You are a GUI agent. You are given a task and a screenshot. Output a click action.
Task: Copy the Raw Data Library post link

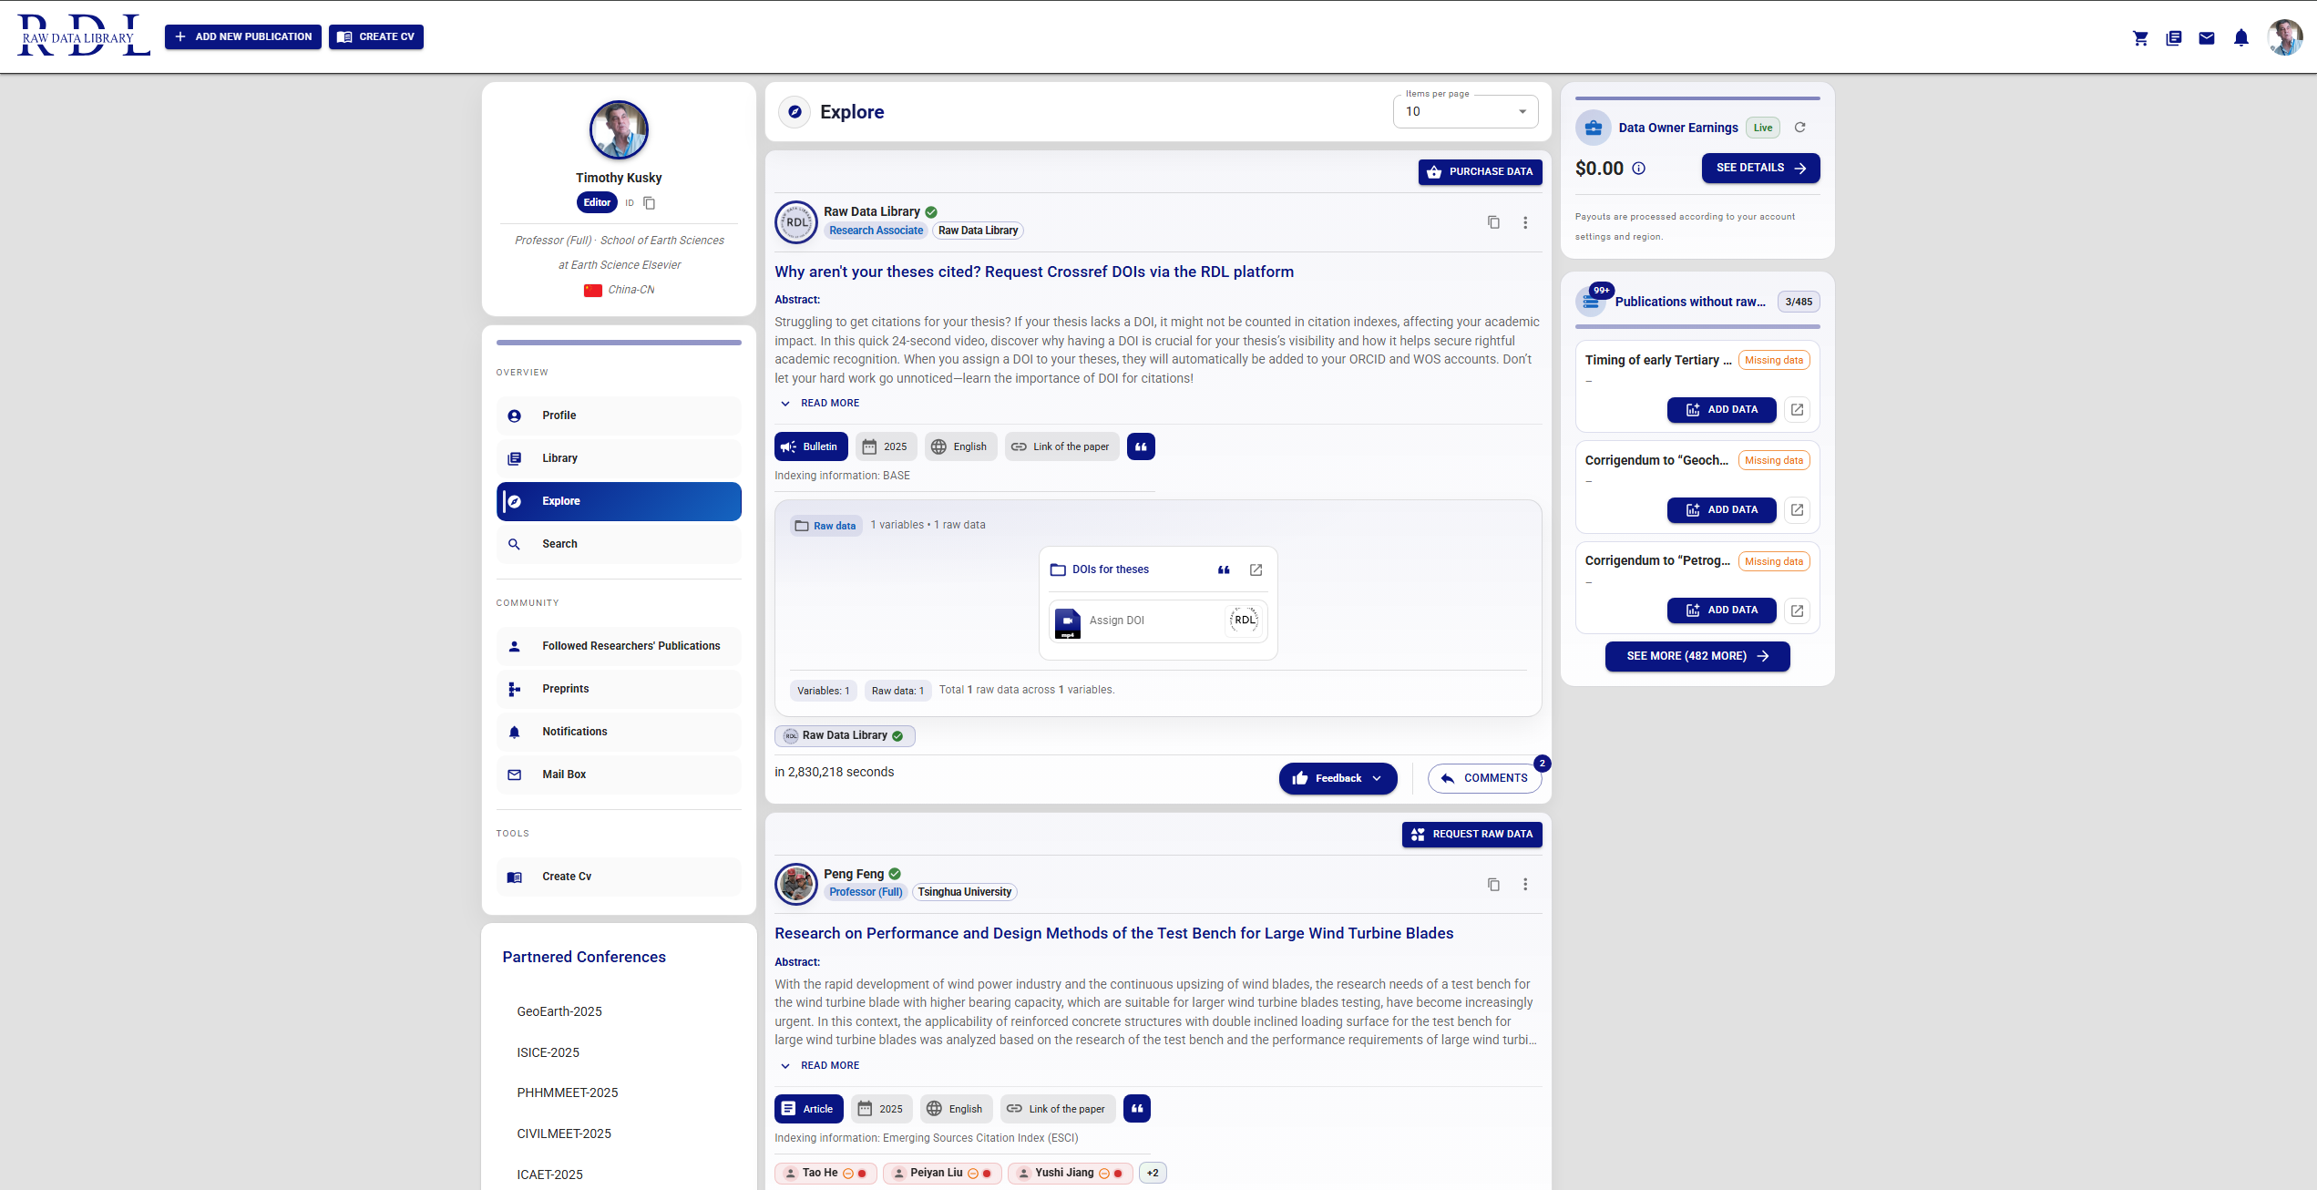click(1492, 222)
